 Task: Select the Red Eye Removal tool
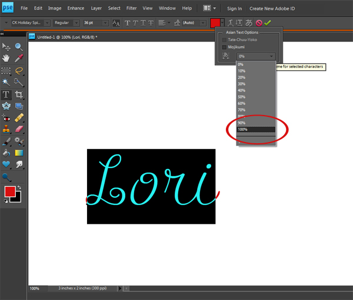[x=6, y=118]
